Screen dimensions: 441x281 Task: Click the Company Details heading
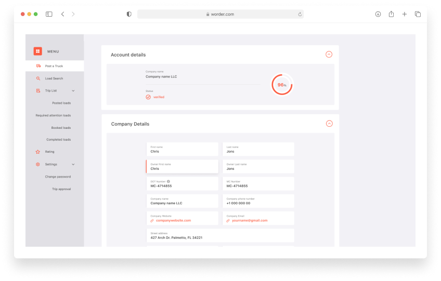pos(130,124)
